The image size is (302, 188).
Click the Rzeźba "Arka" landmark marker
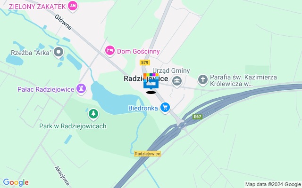click(59, 52)
